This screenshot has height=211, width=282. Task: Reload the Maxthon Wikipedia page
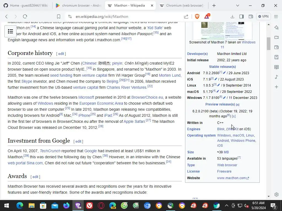[25, 16]
